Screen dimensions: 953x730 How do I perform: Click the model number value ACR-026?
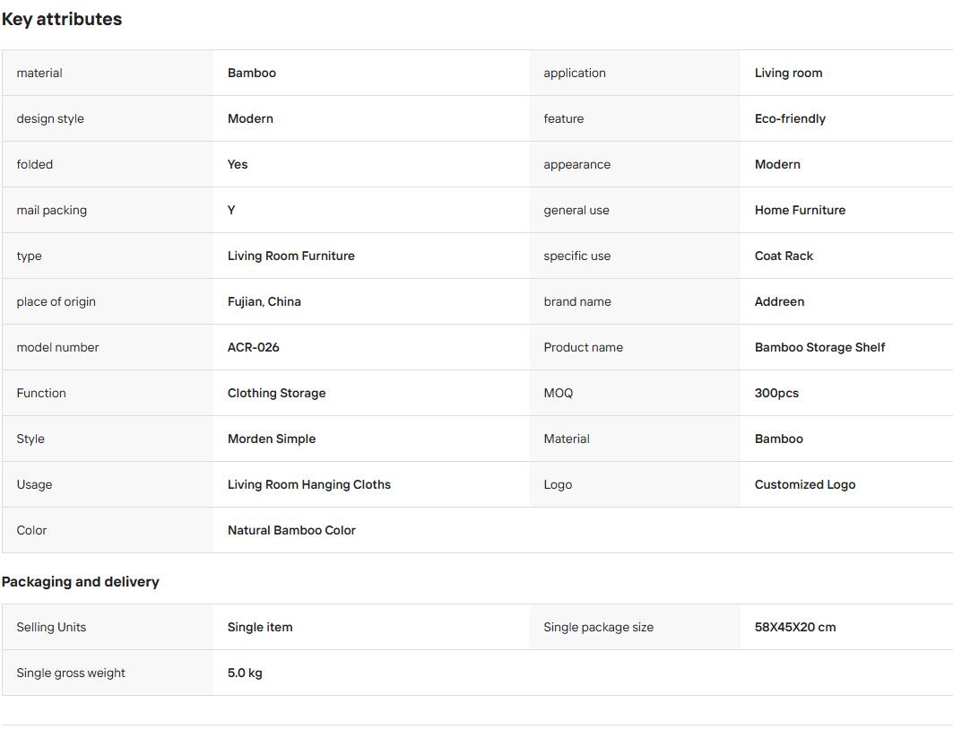coord(254,347)
